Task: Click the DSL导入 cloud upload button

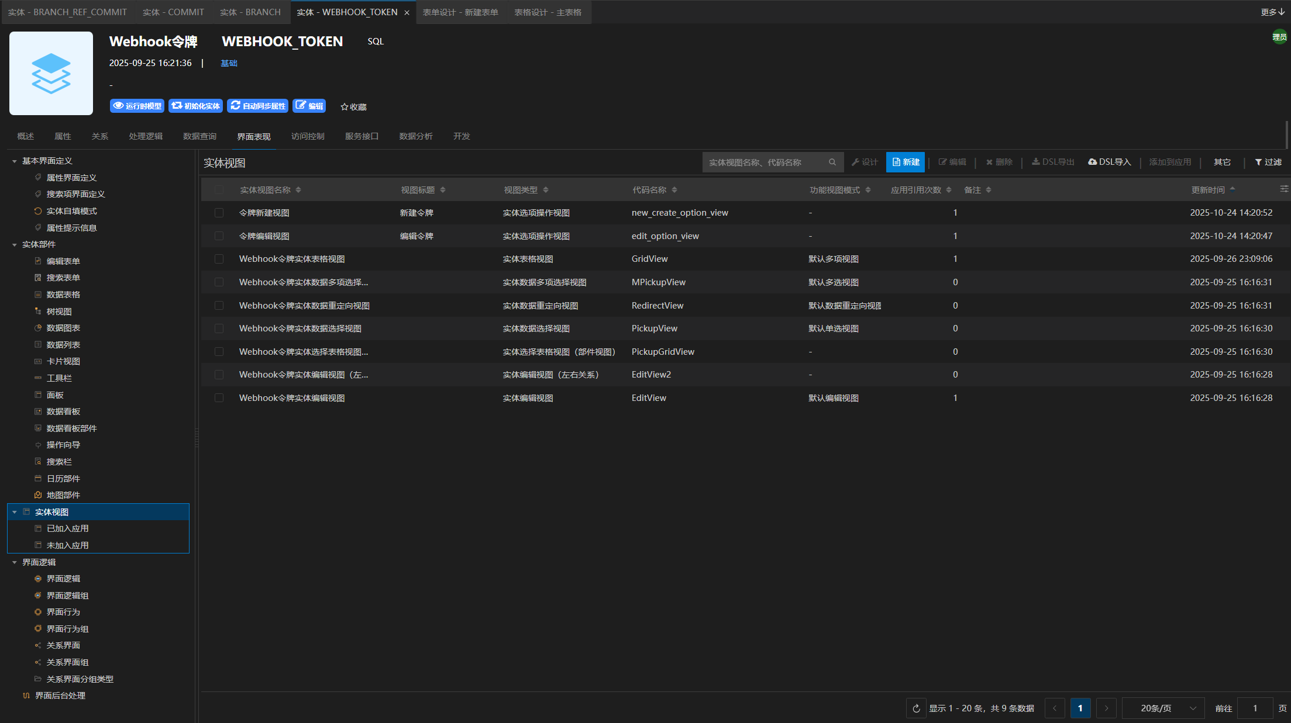Action: pos(1110,162)
